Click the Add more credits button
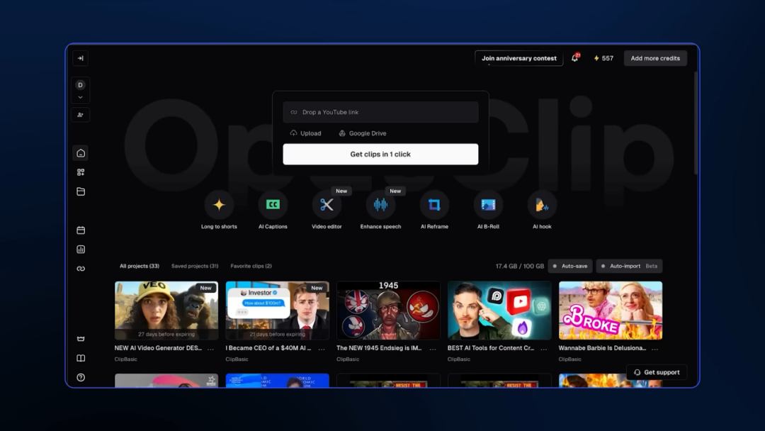This screenshot has height=431, width=765. coord(655,58)
